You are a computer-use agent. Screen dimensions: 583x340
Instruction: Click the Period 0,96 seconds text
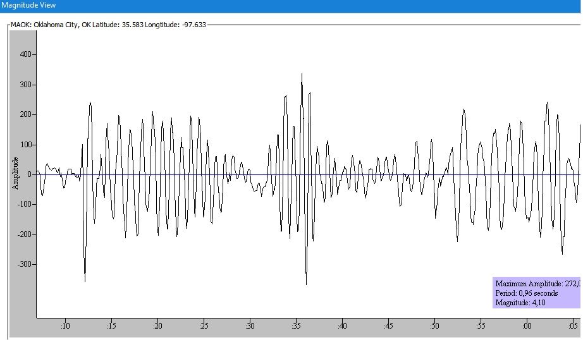pos(527,293)
